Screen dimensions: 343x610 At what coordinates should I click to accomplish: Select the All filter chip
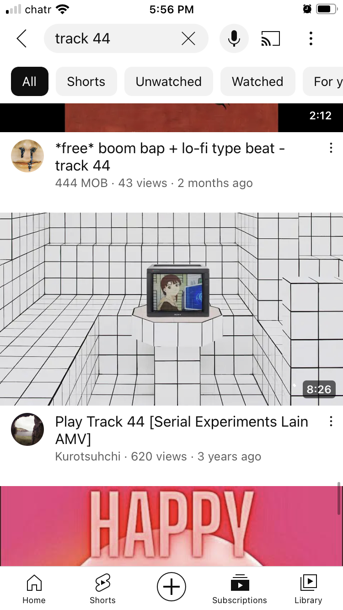[29, 81]
